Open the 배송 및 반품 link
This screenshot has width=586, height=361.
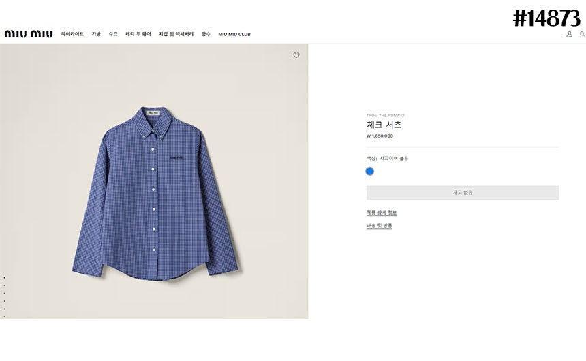[380, 225]
